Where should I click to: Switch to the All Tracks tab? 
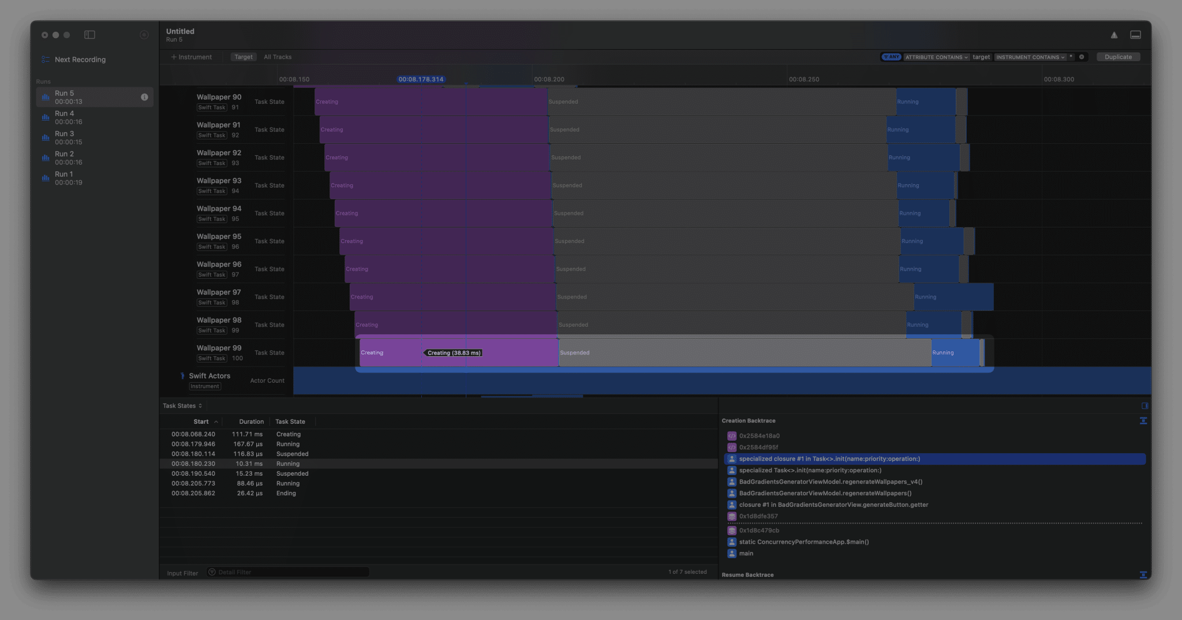278,57
